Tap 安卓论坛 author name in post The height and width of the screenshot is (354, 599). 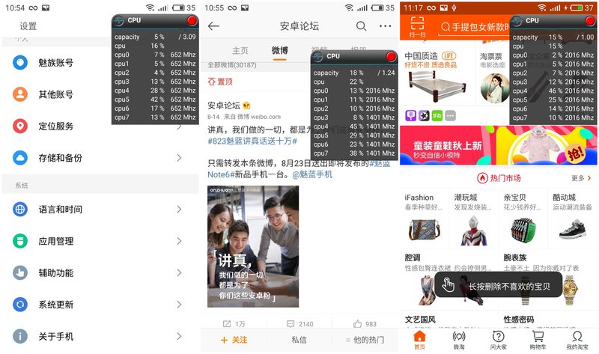pyautogui.click(x=223, y=106)
